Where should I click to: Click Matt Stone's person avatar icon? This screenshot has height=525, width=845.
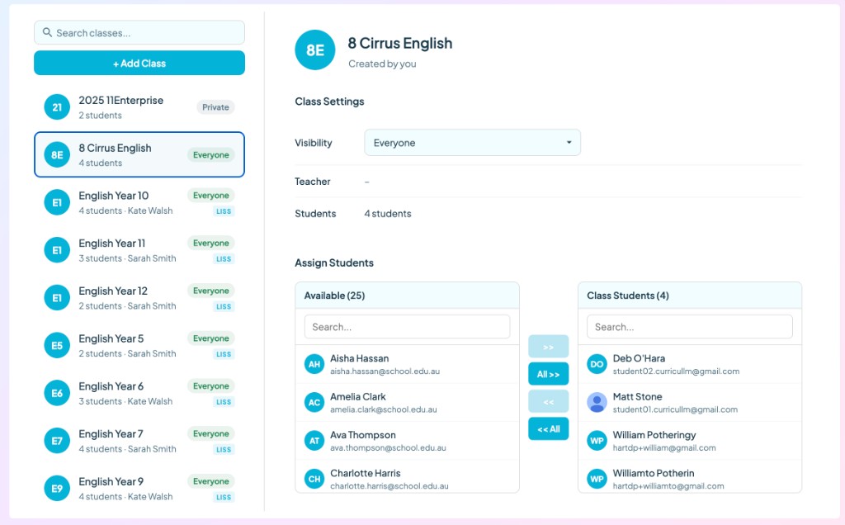coord(596,402)
